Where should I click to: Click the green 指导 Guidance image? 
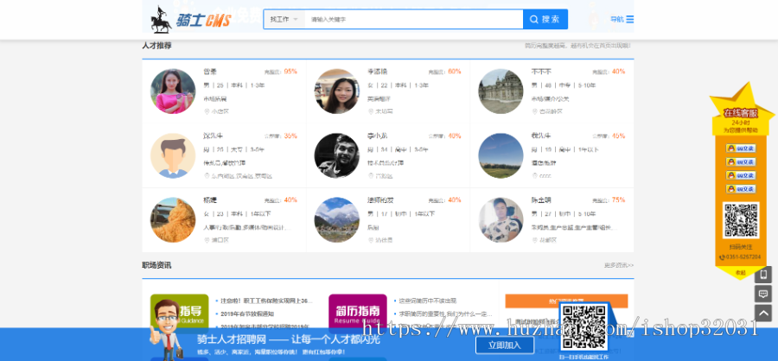click(180, 312)
